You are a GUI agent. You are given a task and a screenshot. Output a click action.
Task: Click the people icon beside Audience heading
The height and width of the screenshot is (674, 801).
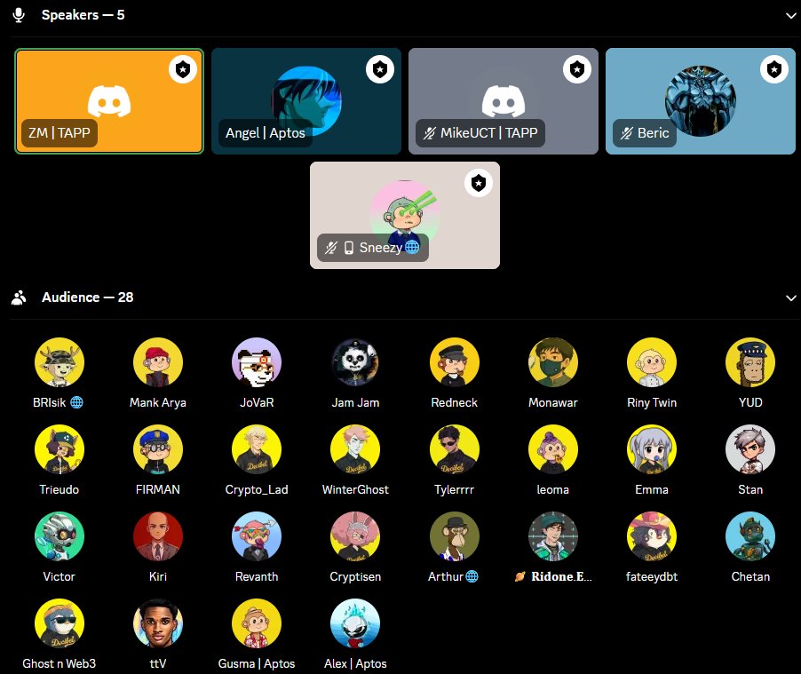(x=19, y=297)
